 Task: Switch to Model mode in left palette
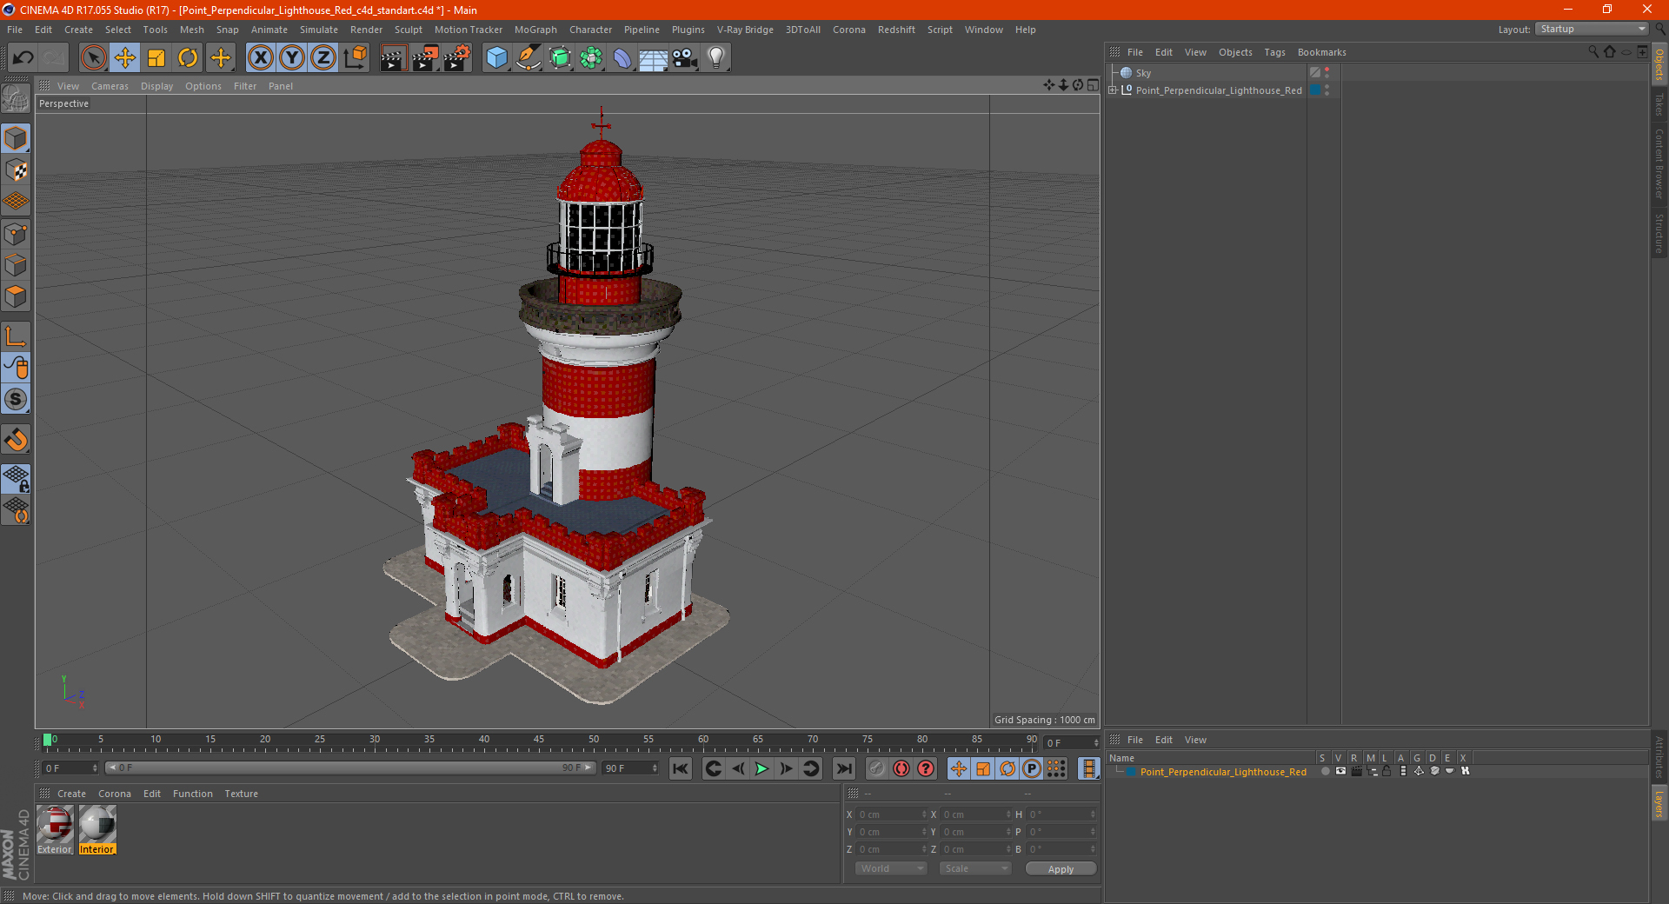tap(17, 138)
